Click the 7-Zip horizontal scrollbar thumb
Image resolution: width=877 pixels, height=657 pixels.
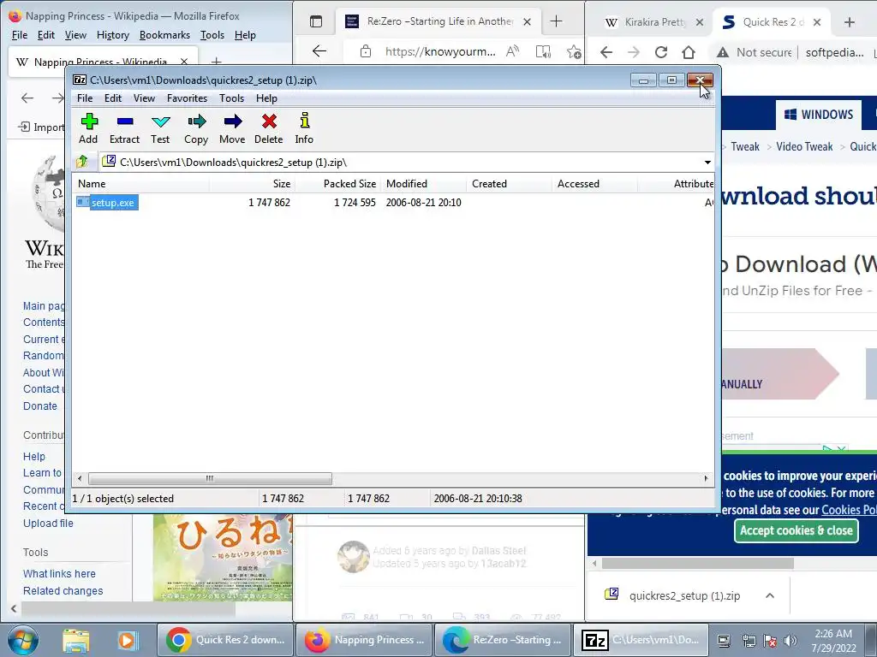[210, 479]
